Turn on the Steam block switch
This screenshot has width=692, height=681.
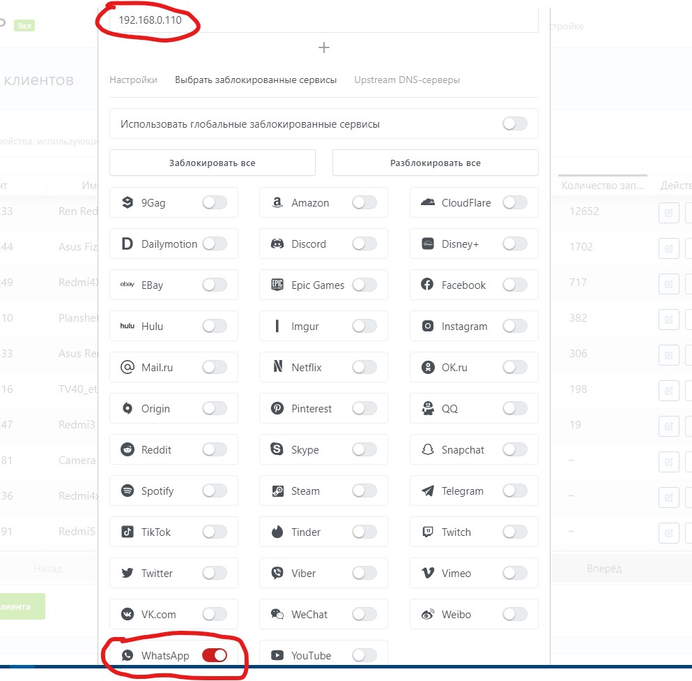tap(364, 490)
